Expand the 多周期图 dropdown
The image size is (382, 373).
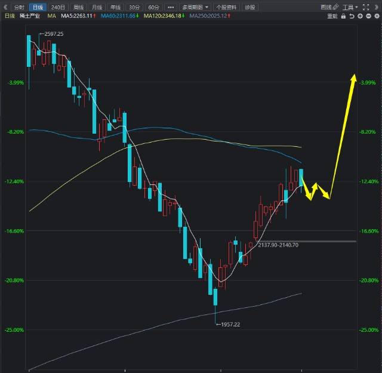click(195, 7)
